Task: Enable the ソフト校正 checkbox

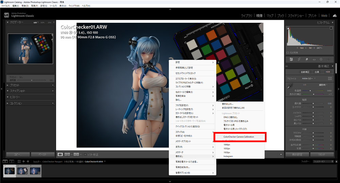Action: tap(85, 154)
